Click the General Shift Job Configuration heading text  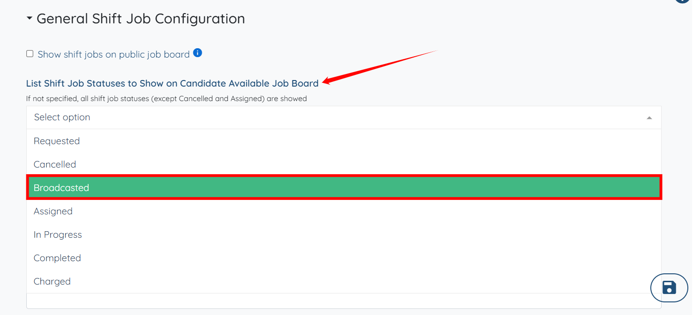click(x=141, y=19)
